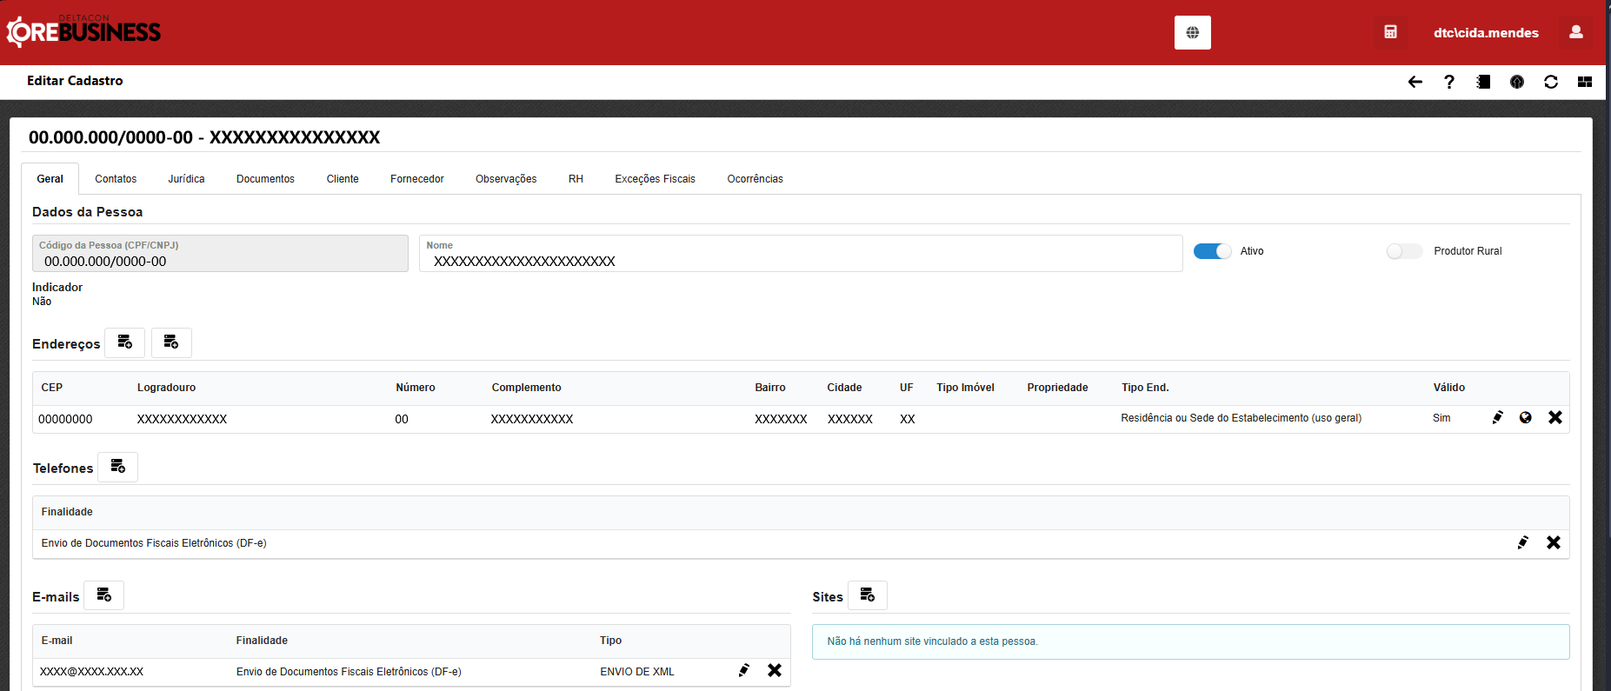This screenshot has height=691, width=1611.
Task: Delete the address row with the X icon
Action: tap(1554, 418)
